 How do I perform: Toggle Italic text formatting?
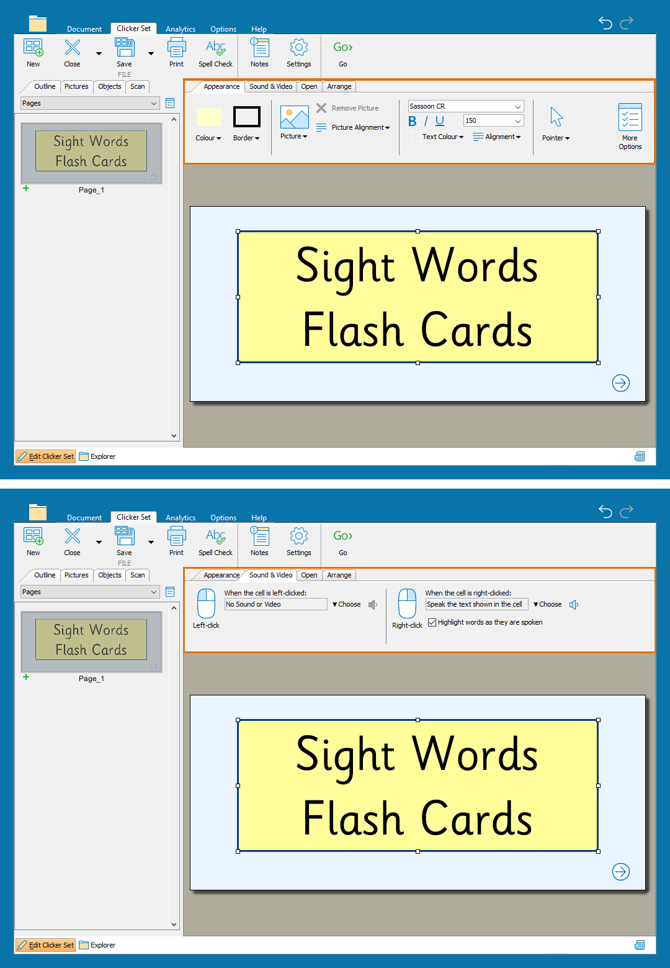tap(426, 122)
